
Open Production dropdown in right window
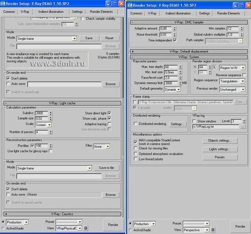(x=145, y=224)
